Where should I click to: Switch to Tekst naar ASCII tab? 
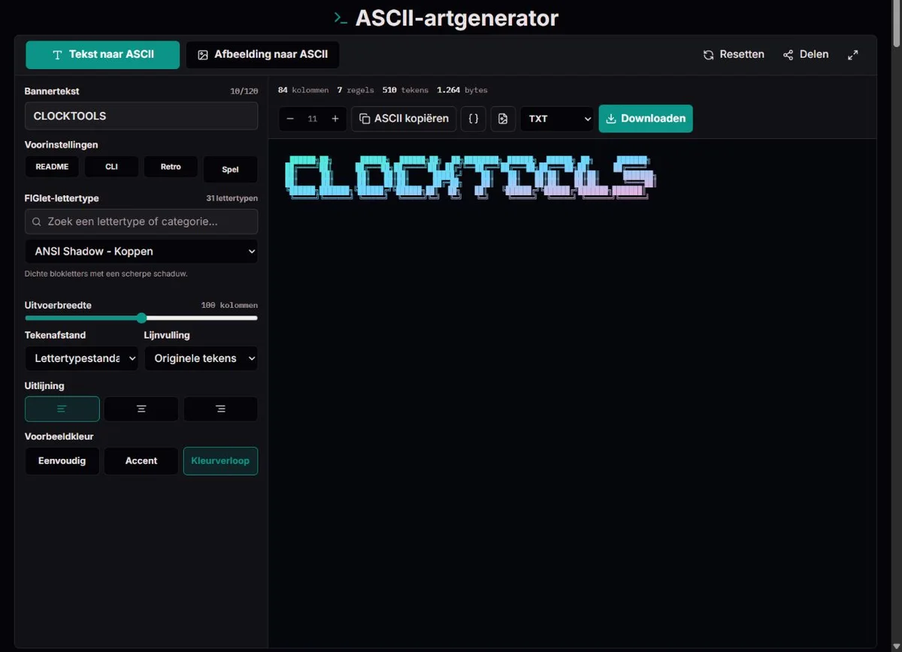coord(103,55)
